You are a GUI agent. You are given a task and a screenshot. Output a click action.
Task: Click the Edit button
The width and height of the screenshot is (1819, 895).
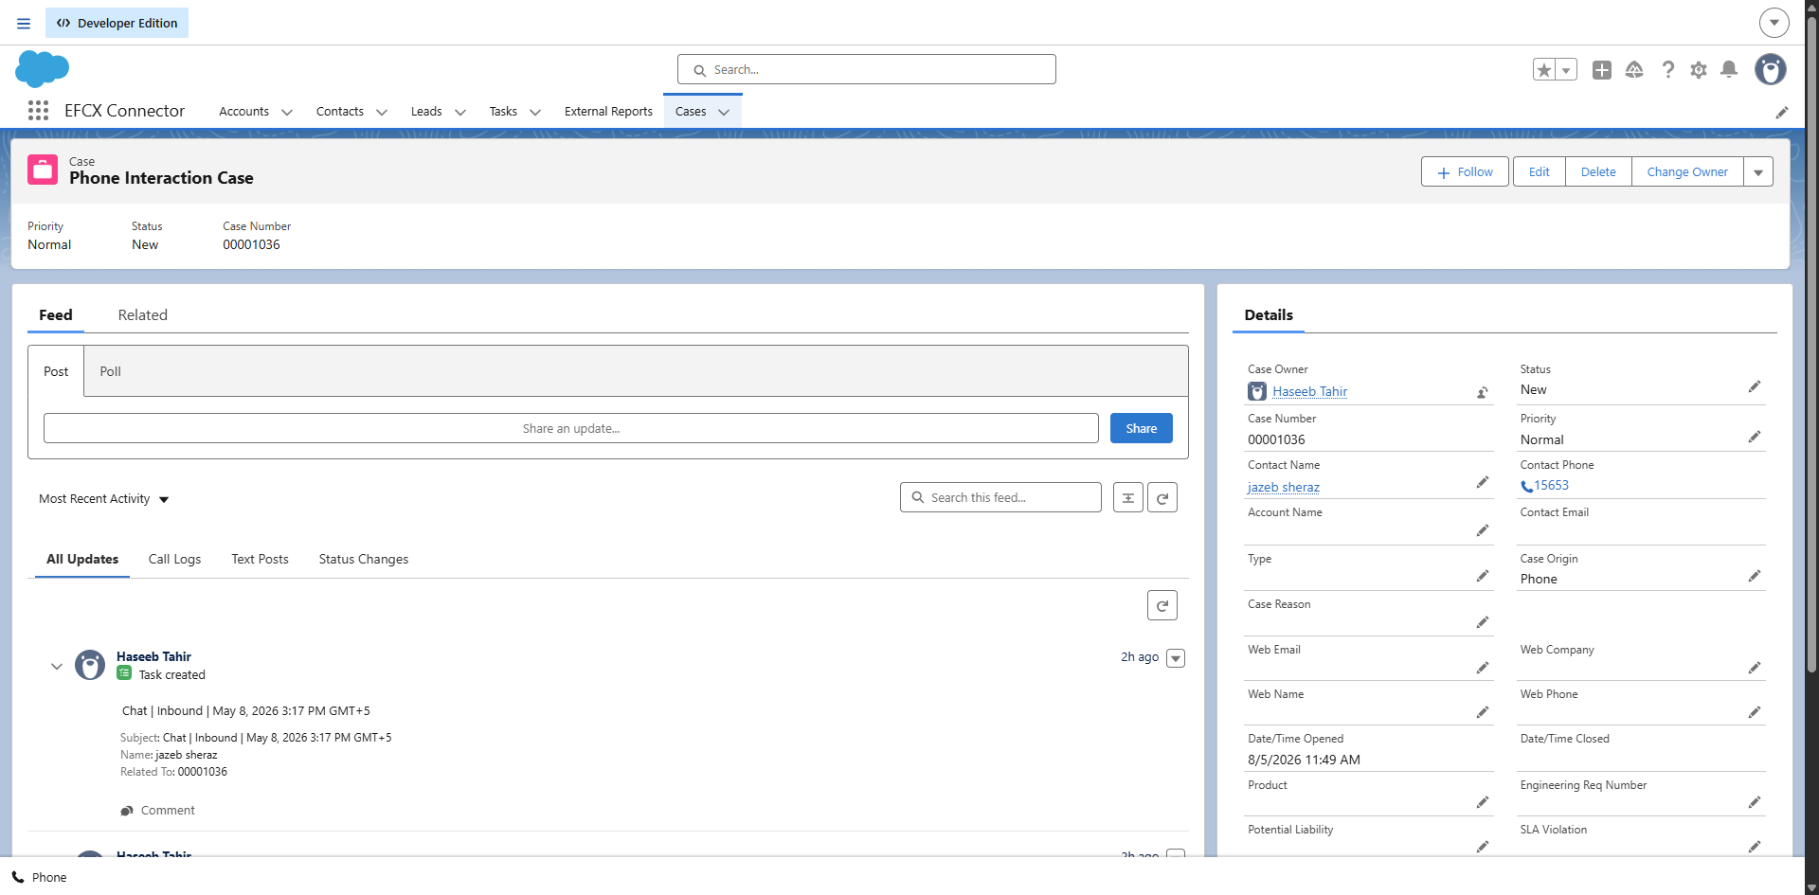click(x=1540, y=171)
